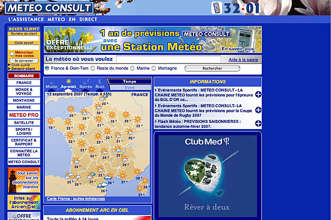Image resolution: width=331 pixels, height=220 pixels.
Task: Select the Soirée forecast tab
Action: 86,84
